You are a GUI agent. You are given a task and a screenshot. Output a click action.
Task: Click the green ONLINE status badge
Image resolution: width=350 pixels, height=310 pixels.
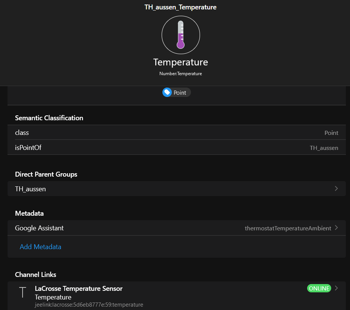tap(319, 289)
